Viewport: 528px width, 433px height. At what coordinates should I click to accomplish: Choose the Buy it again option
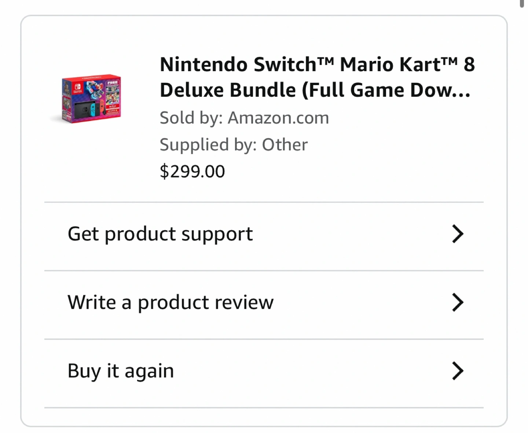(121, 371)
